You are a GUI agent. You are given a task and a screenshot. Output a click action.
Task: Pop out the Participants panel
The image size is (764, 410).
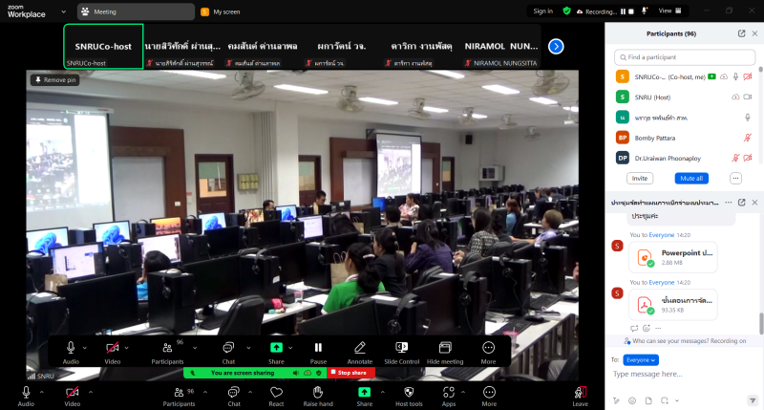(x=742, y=33)
